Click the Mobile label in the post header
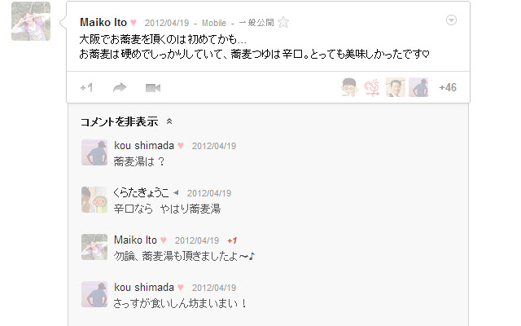 (214, 23)
